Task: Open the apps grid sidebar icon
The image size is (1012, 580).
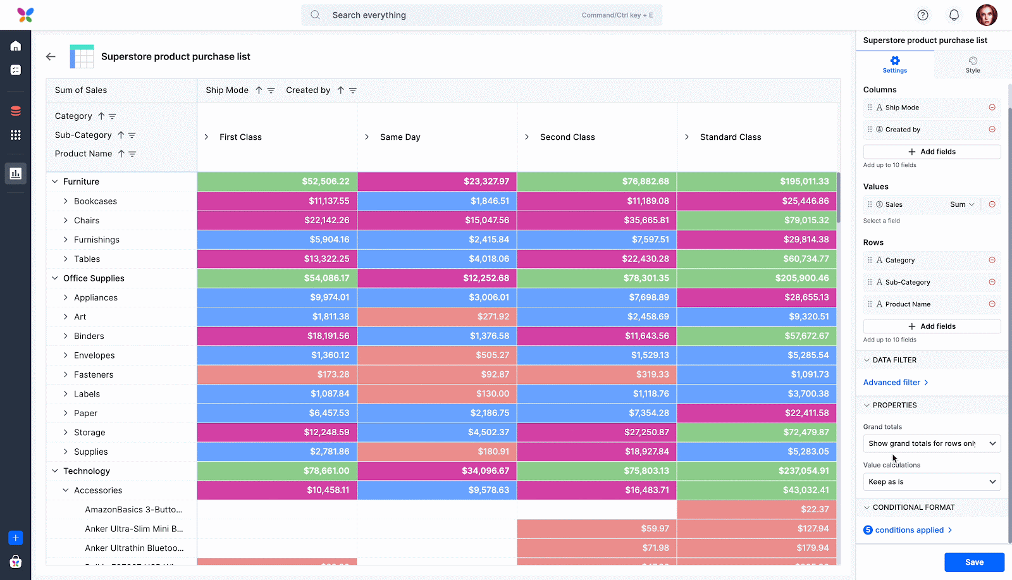Action: click(16, 135)
